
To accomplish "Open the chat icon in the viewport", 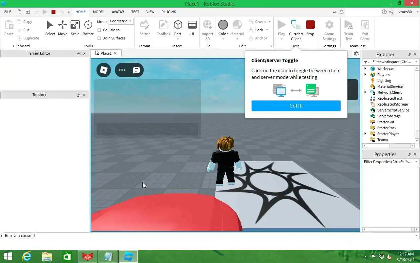I will [136, 70].
